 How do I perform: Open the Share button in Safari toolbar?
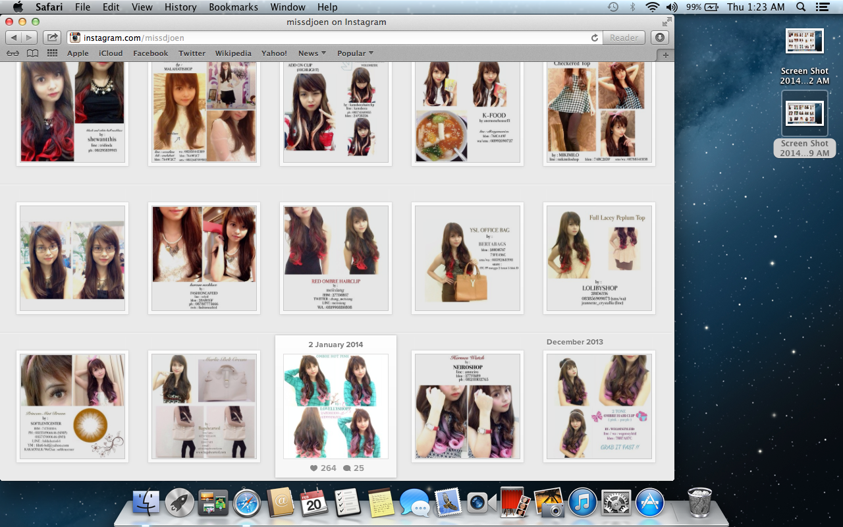pyautogui.click(x=53, y=38)
